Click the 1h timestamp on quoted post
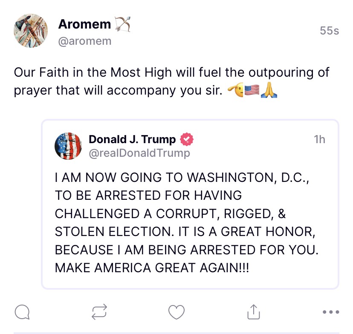 (x=319, y=139)
